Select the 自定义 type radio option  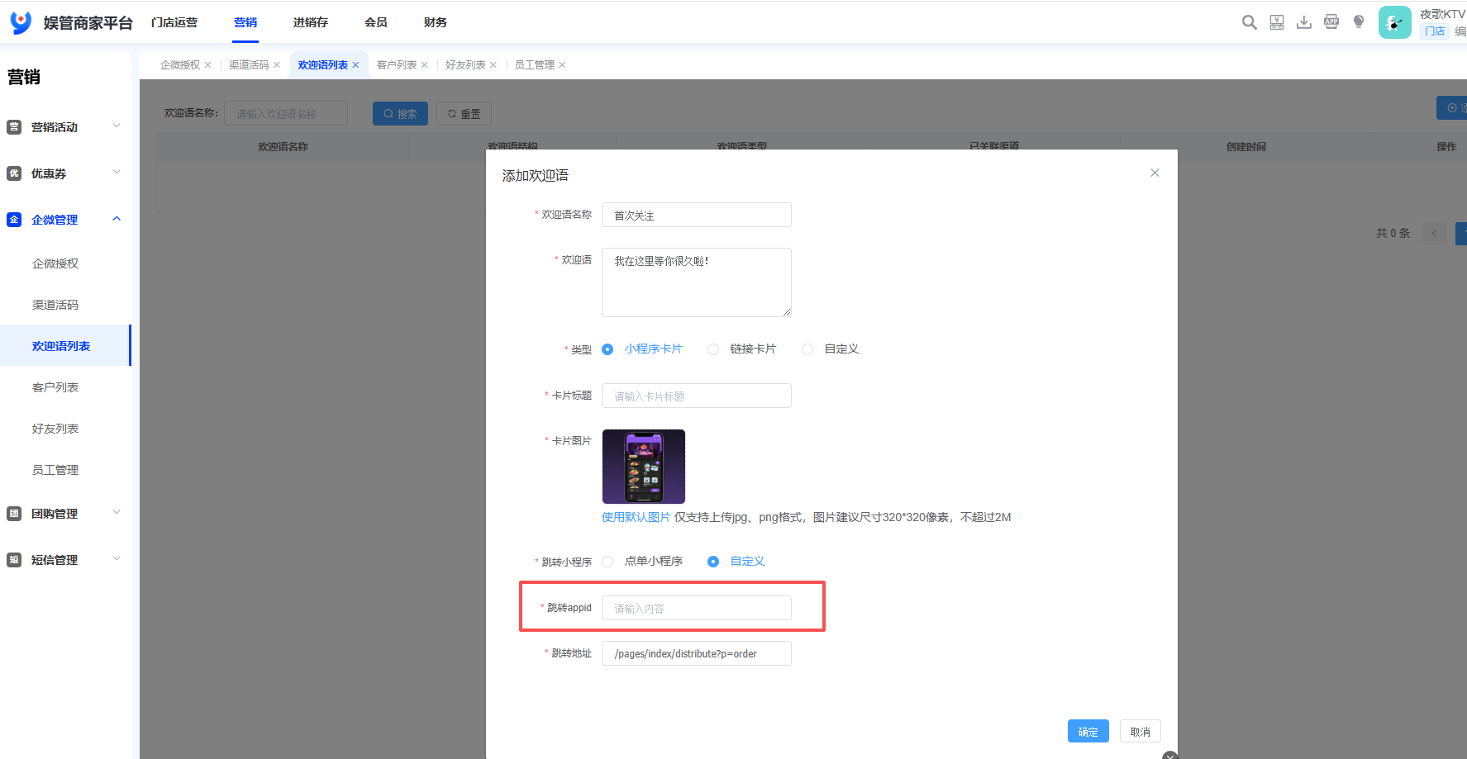(x=807, y=349)
